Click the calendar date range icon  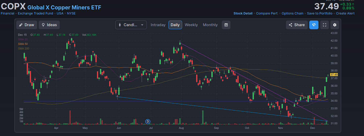pos(226,25)
